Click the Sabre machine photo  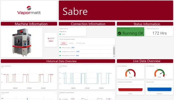(x=22, y=42)
